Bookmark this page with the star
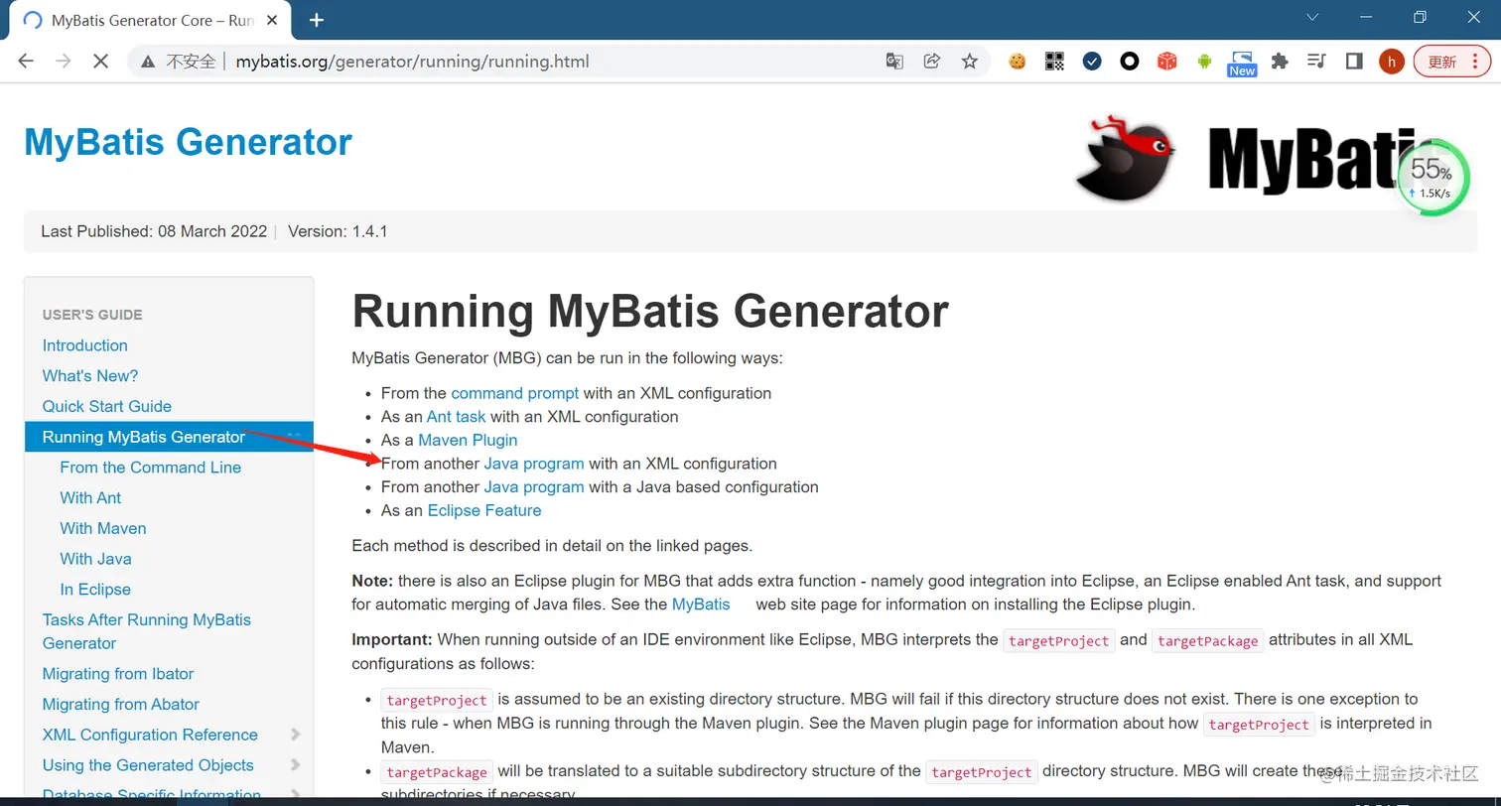The image size is (1501, 806). (970, 62)
